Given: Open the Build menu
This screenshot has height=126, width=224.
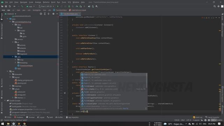Looking at the screenshot, I should 53,2.
